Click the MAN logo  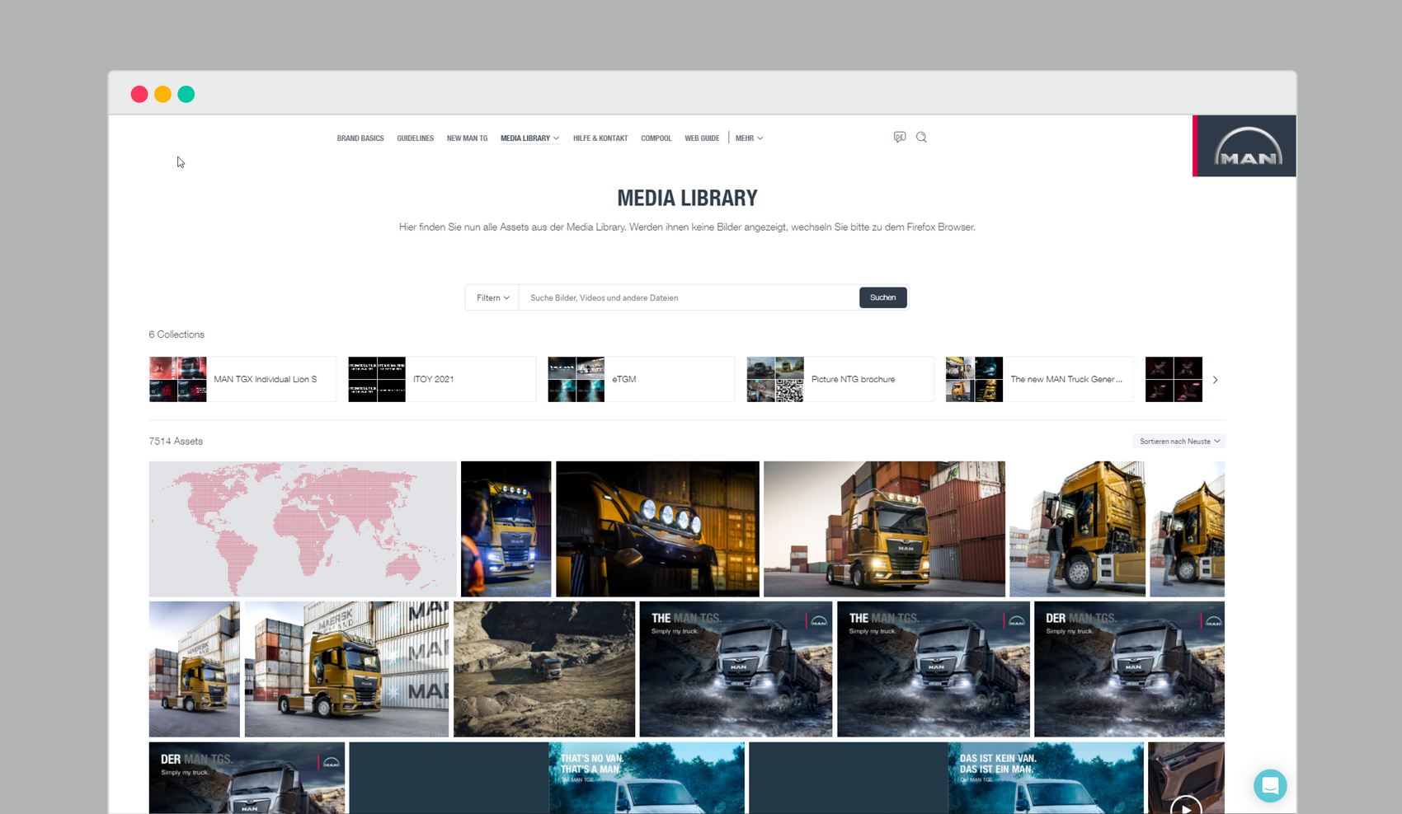tap(1245, 146)
